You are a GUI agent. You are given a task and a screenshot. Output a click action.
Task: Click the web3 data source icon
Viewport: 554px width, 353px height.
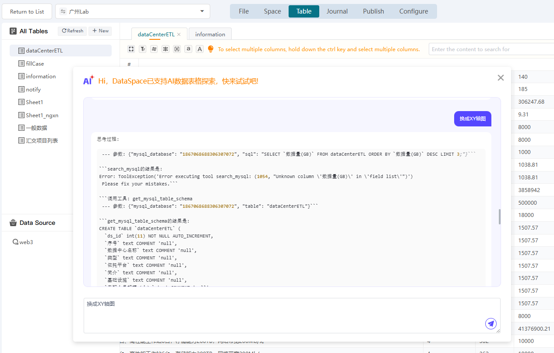click(15, 242)
